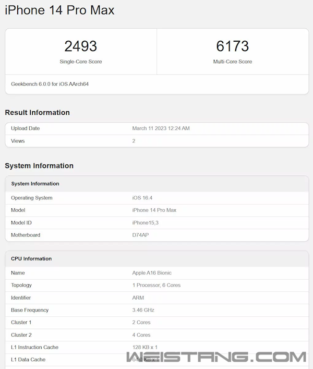Select the iPhone 14 Pro Max model value
Screen dimensions: 313x369
point(154,210)
